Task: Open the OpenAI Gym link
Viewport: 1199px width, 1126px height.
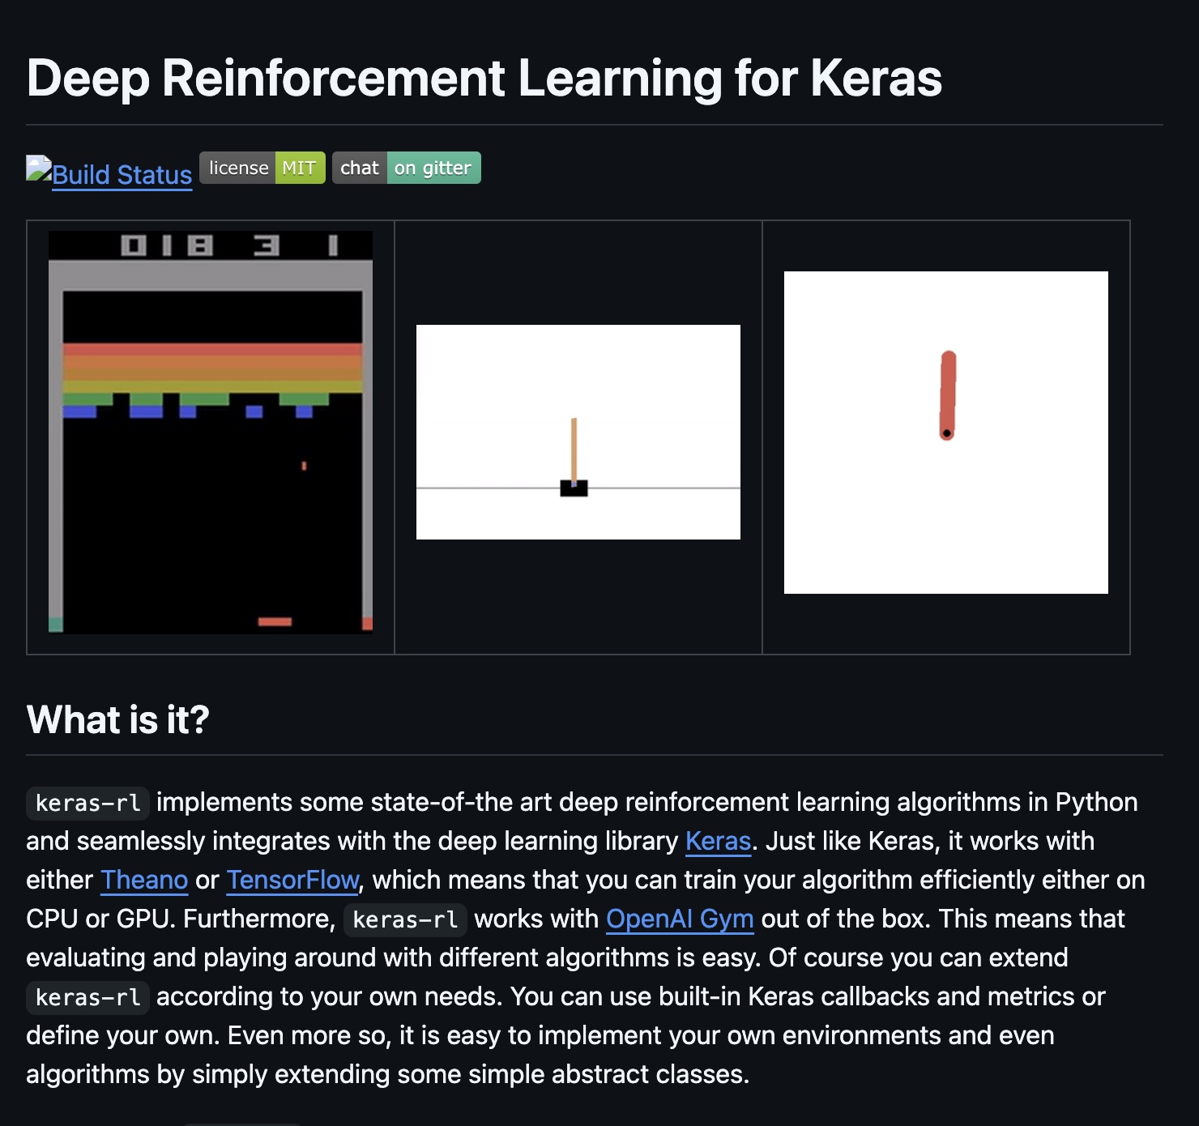Action: tap(680, 919)
